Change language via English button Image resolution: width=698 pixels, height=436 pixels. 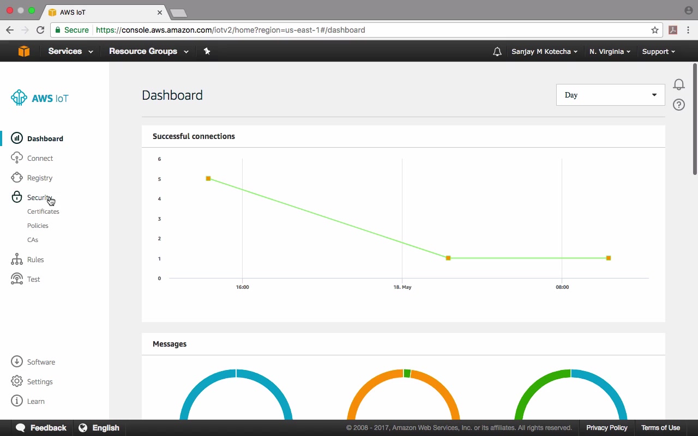point(99,428)
